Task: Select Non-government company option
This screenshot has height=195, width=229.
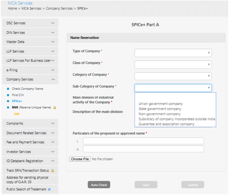Action: [x=160, y=114]
